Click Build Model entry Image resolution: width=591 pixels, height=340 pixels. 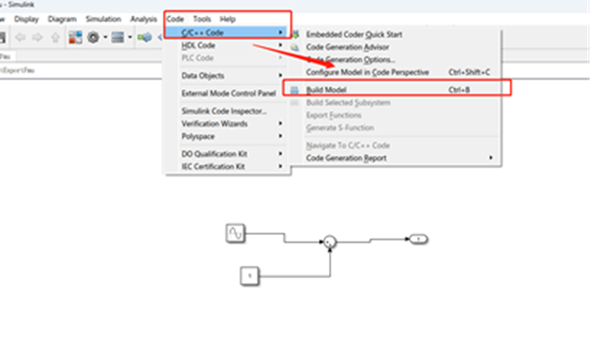[395, 90]
